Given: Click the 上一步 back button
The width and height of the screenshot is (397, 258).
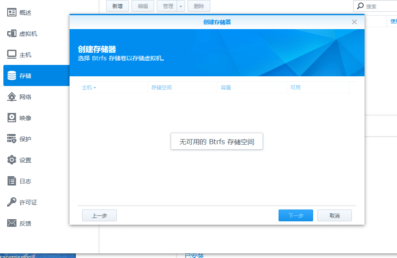Looking at the screenshot, I should click(x=99, y=215).
